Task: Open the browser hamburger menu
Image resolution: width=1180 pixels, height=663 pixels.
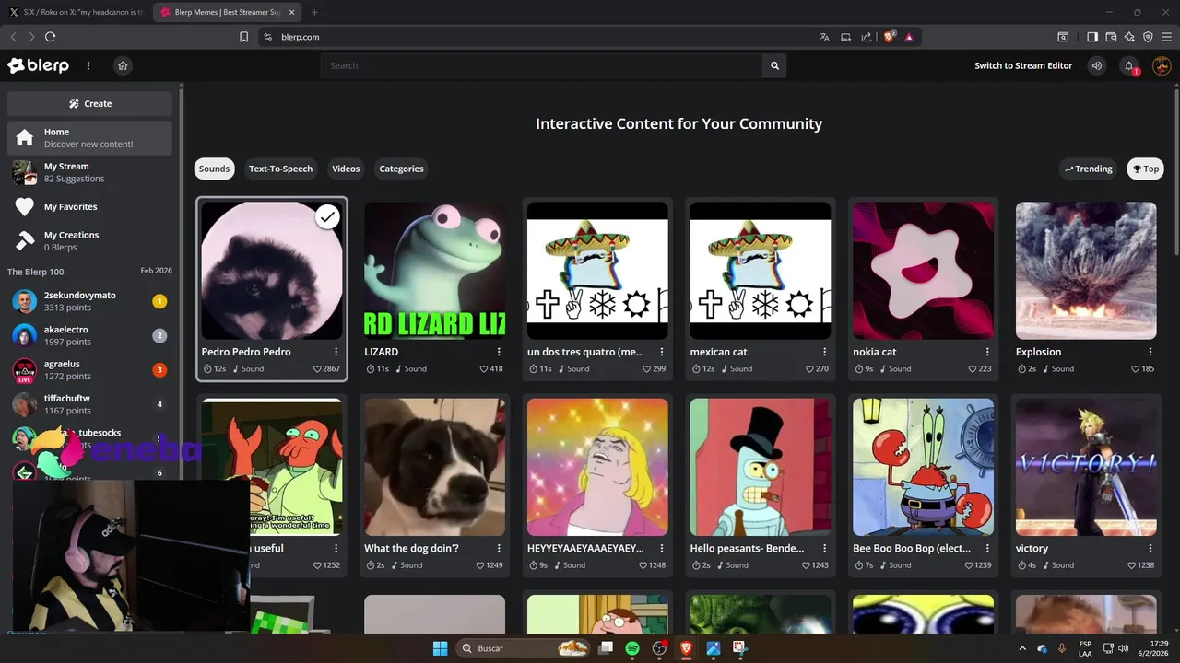Action: click(1166, 37)
